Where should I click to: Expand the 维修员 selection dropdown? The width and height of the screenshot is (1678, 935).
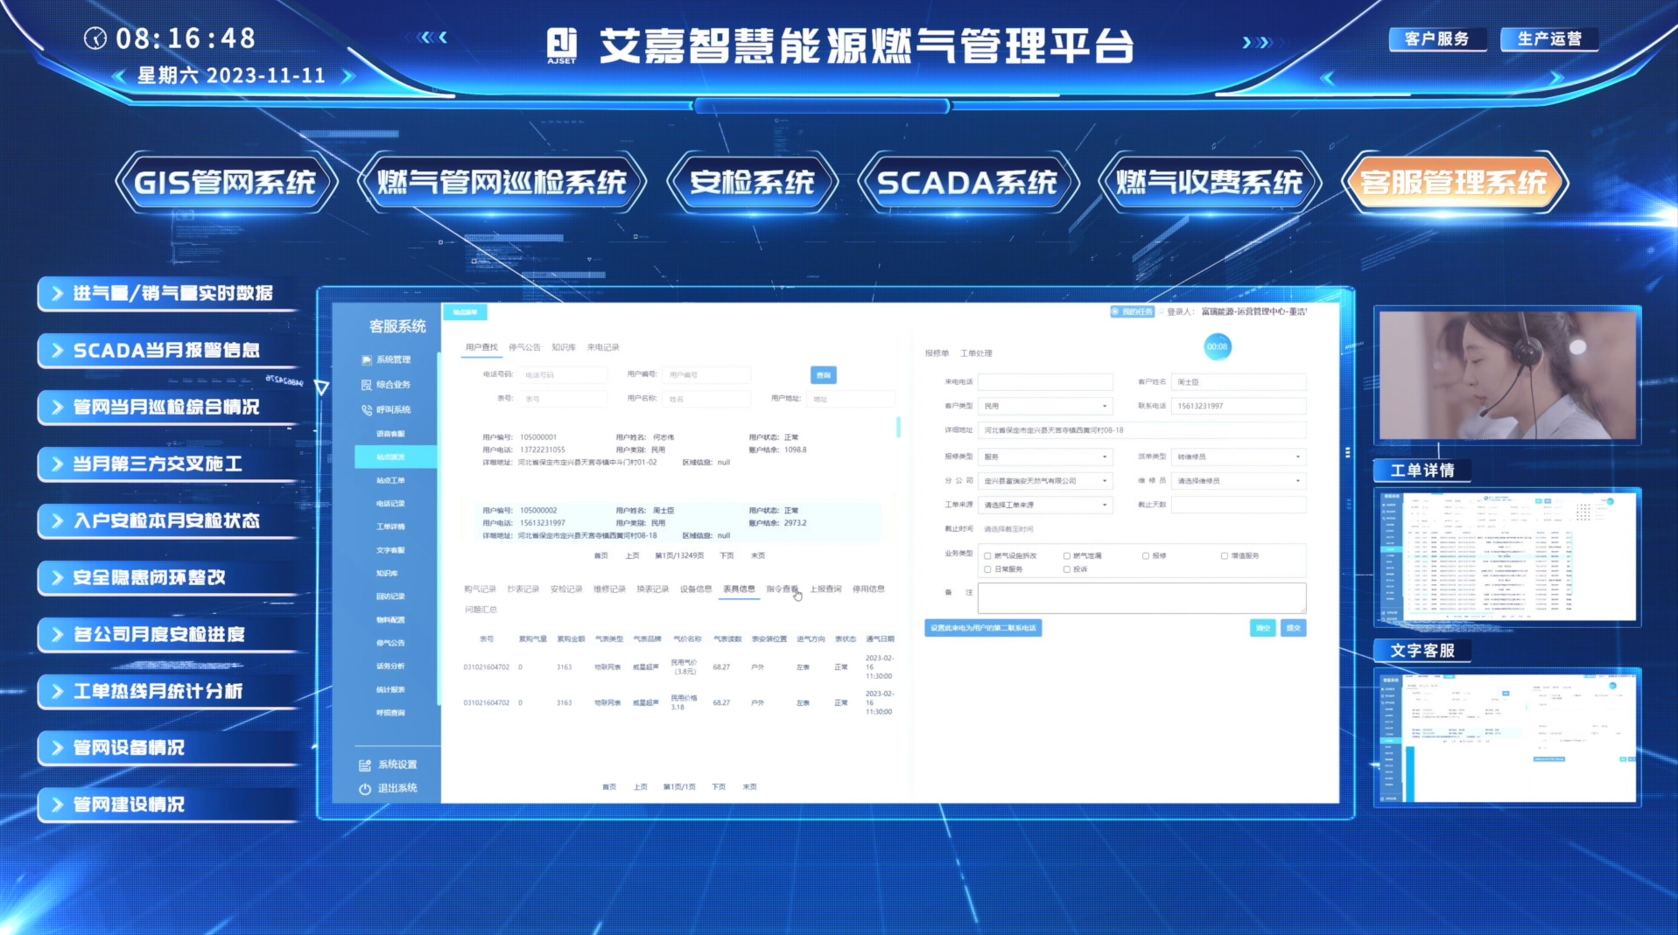tap(1238, 481)
